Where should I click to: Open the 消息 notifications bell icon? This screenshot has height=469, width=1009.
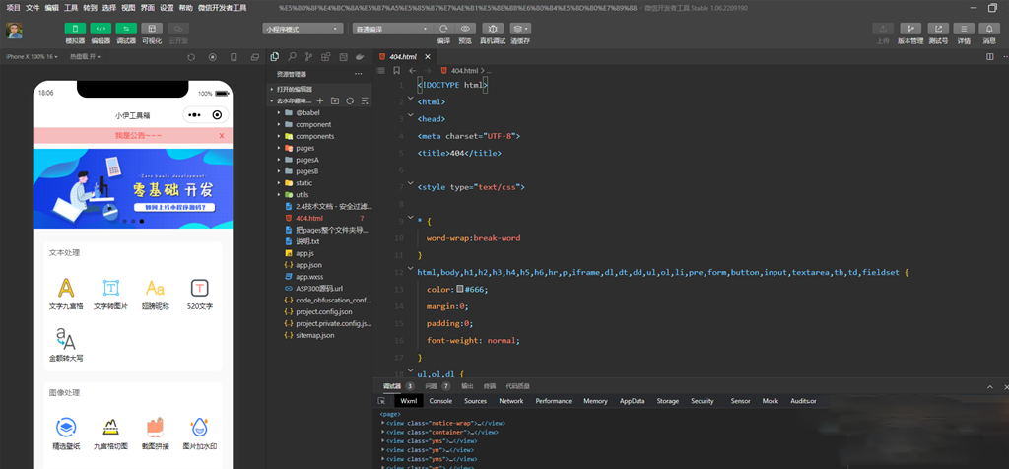(x=989, y=29)
